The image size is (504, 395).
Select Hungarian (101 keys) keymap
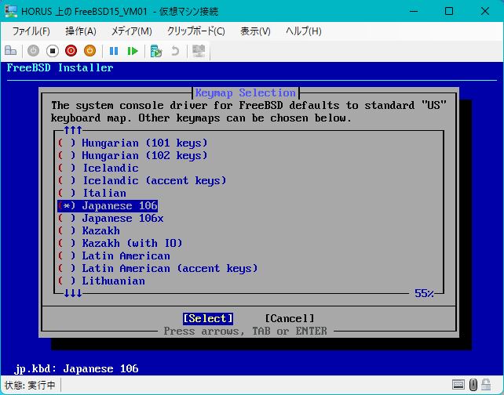click(133, 143)
